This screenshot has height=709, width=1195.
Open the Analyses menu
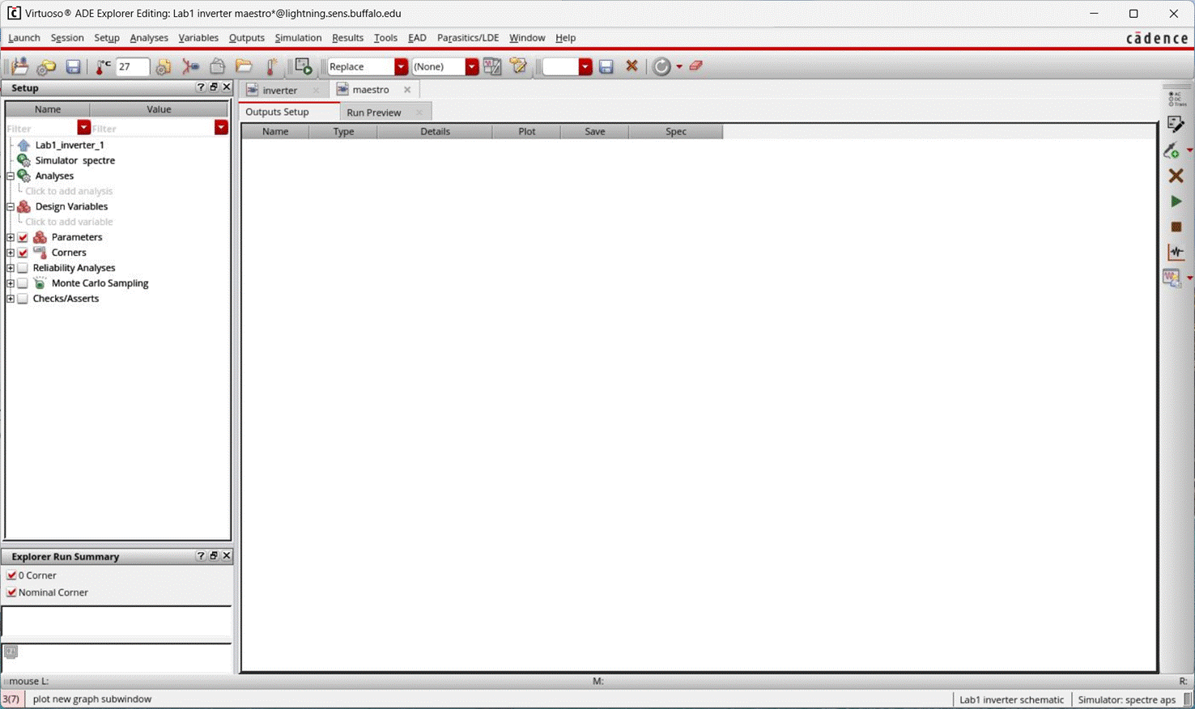coord(149,38)
